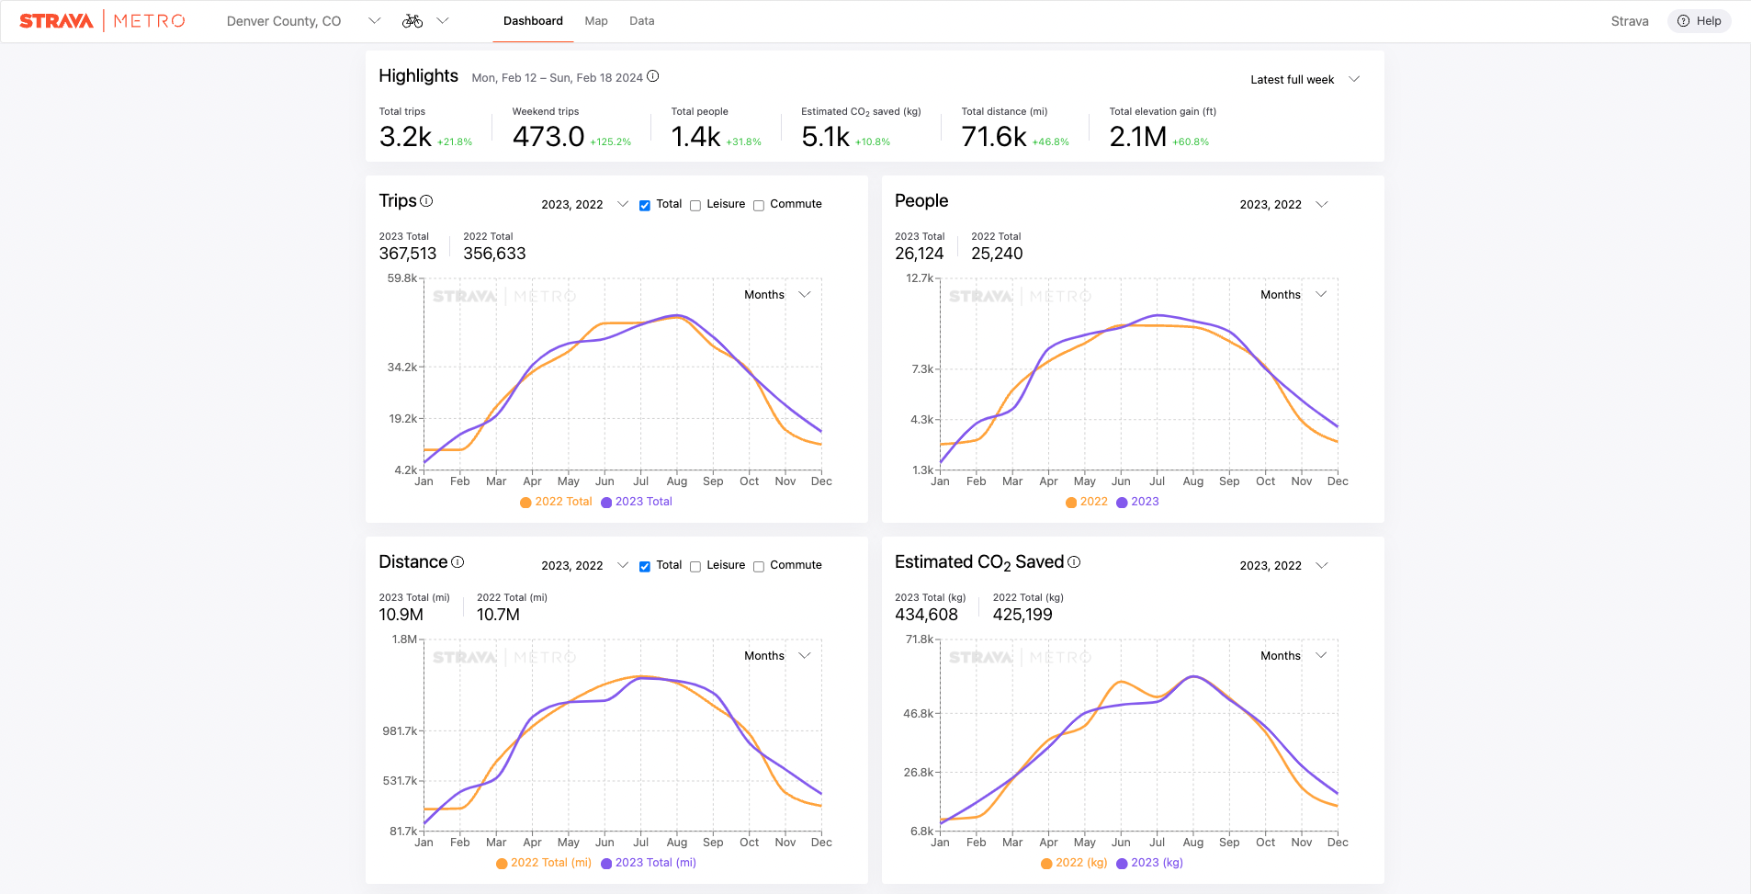Uncheck Total checkbox in Distance panel
1751x894 pixels.
(x=645, y=566)
